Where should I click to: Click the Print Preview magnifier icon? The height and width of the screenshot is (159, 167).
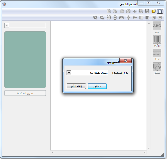(x=109, y=11)
